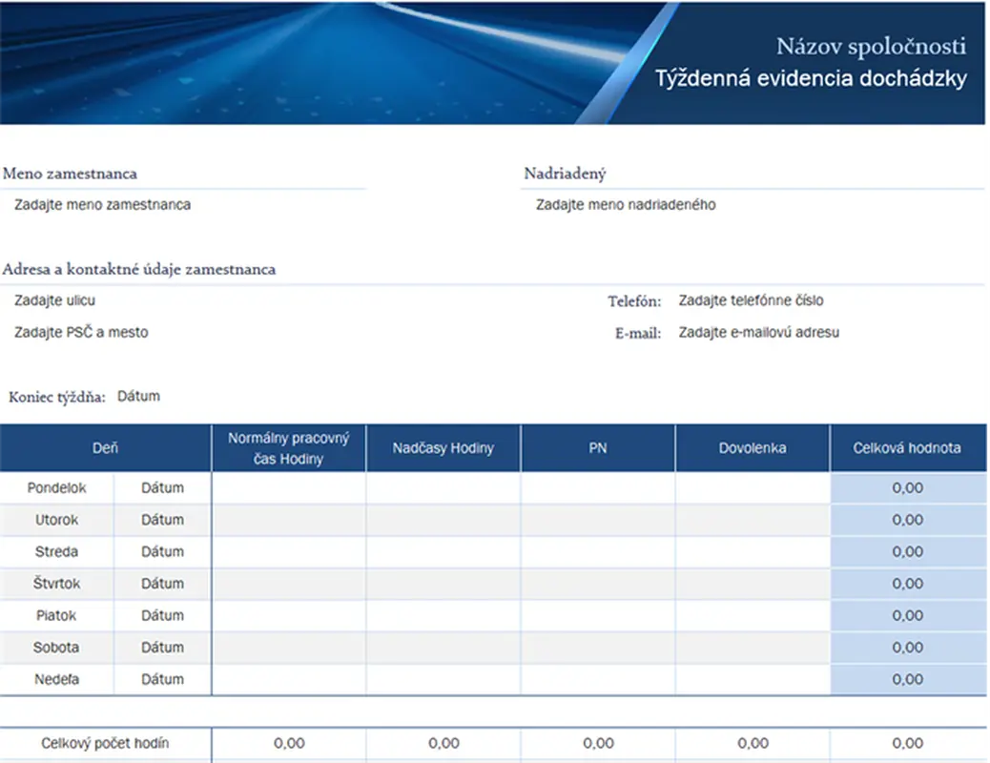The width and height of the screenshot is (990, 763).
Task: Click the Dovolenka cell for Nedeľa
Action: tap(753, 679)
